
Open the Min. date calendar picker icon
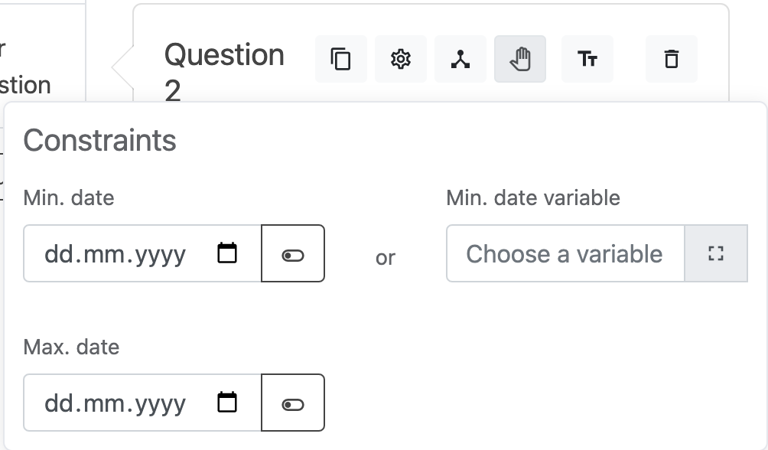pos(228,253)
